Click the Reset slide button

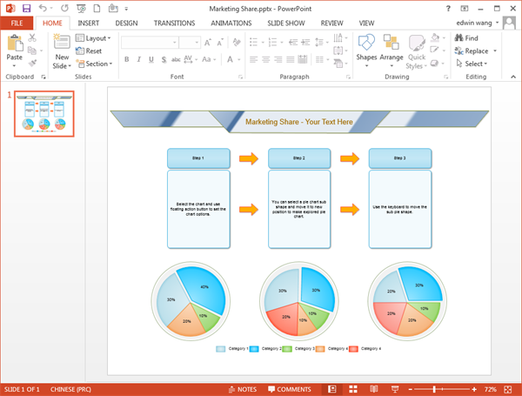(89, 51)
